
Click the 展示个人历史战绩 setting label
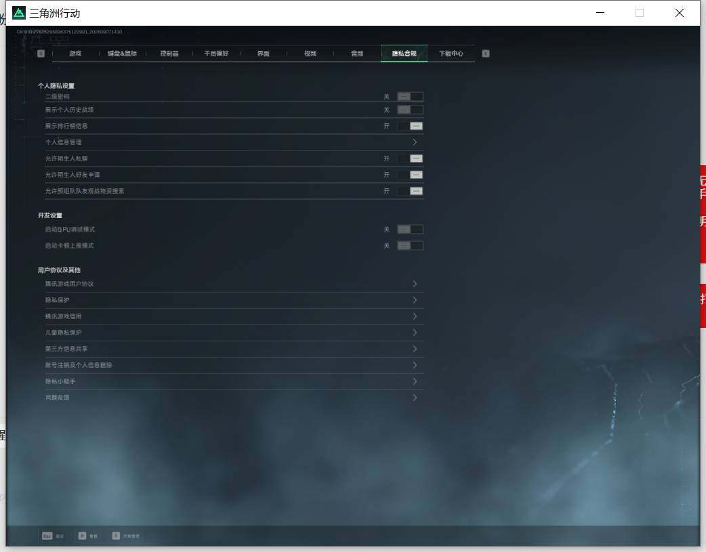pos(69,110)
